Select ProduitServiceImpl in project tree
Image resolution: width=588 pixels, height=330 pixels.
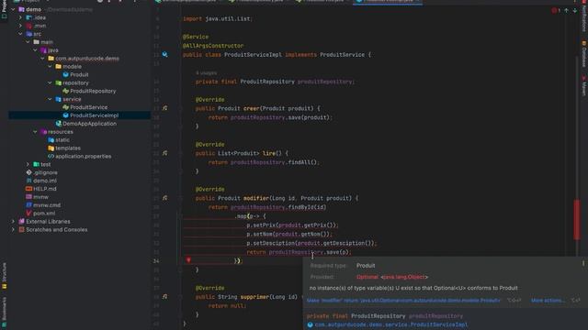[x=94, y=115]
